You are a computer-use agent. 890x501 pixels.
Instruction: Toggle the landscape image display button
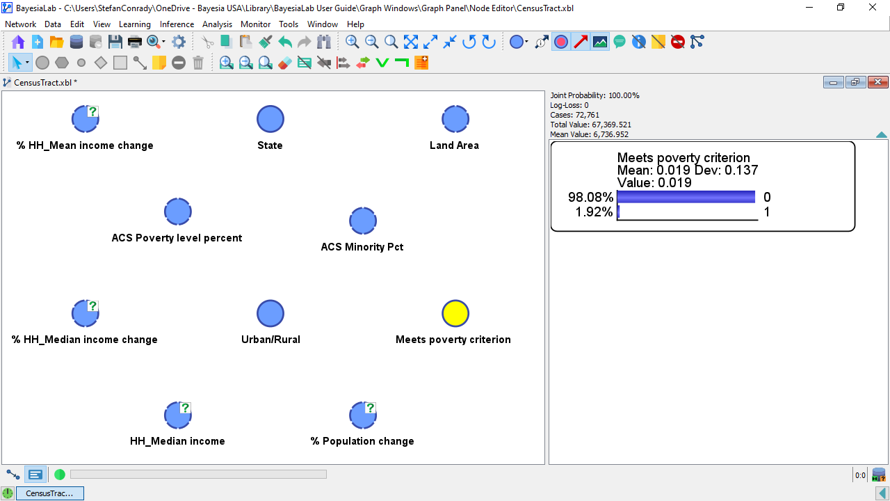(600, 42)
